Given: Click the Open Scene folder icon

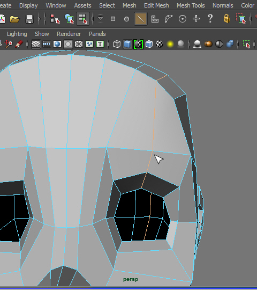Looking at the screenshot, I should pos(14,19).
